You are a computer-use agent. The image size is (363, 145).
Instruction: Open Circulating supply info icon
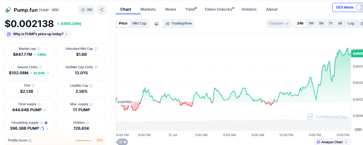click(41, 123)
